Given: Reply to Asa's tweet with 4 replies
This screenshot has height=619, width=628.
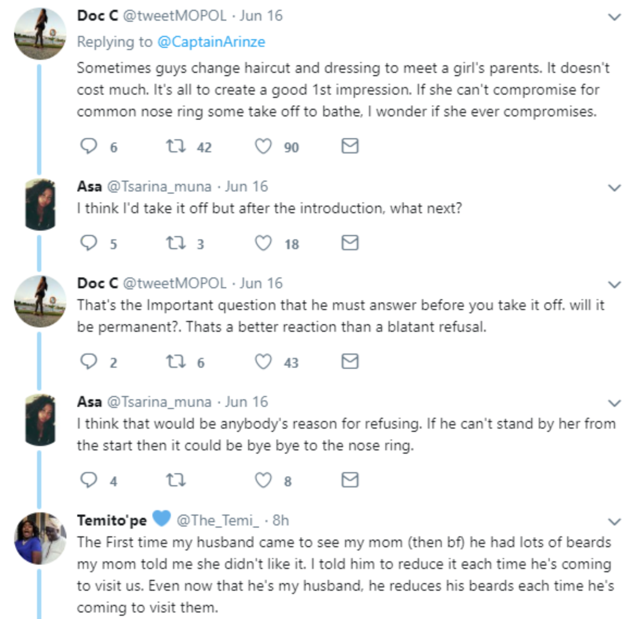Looking at the screenshot, I should click(x=89, y=480).
